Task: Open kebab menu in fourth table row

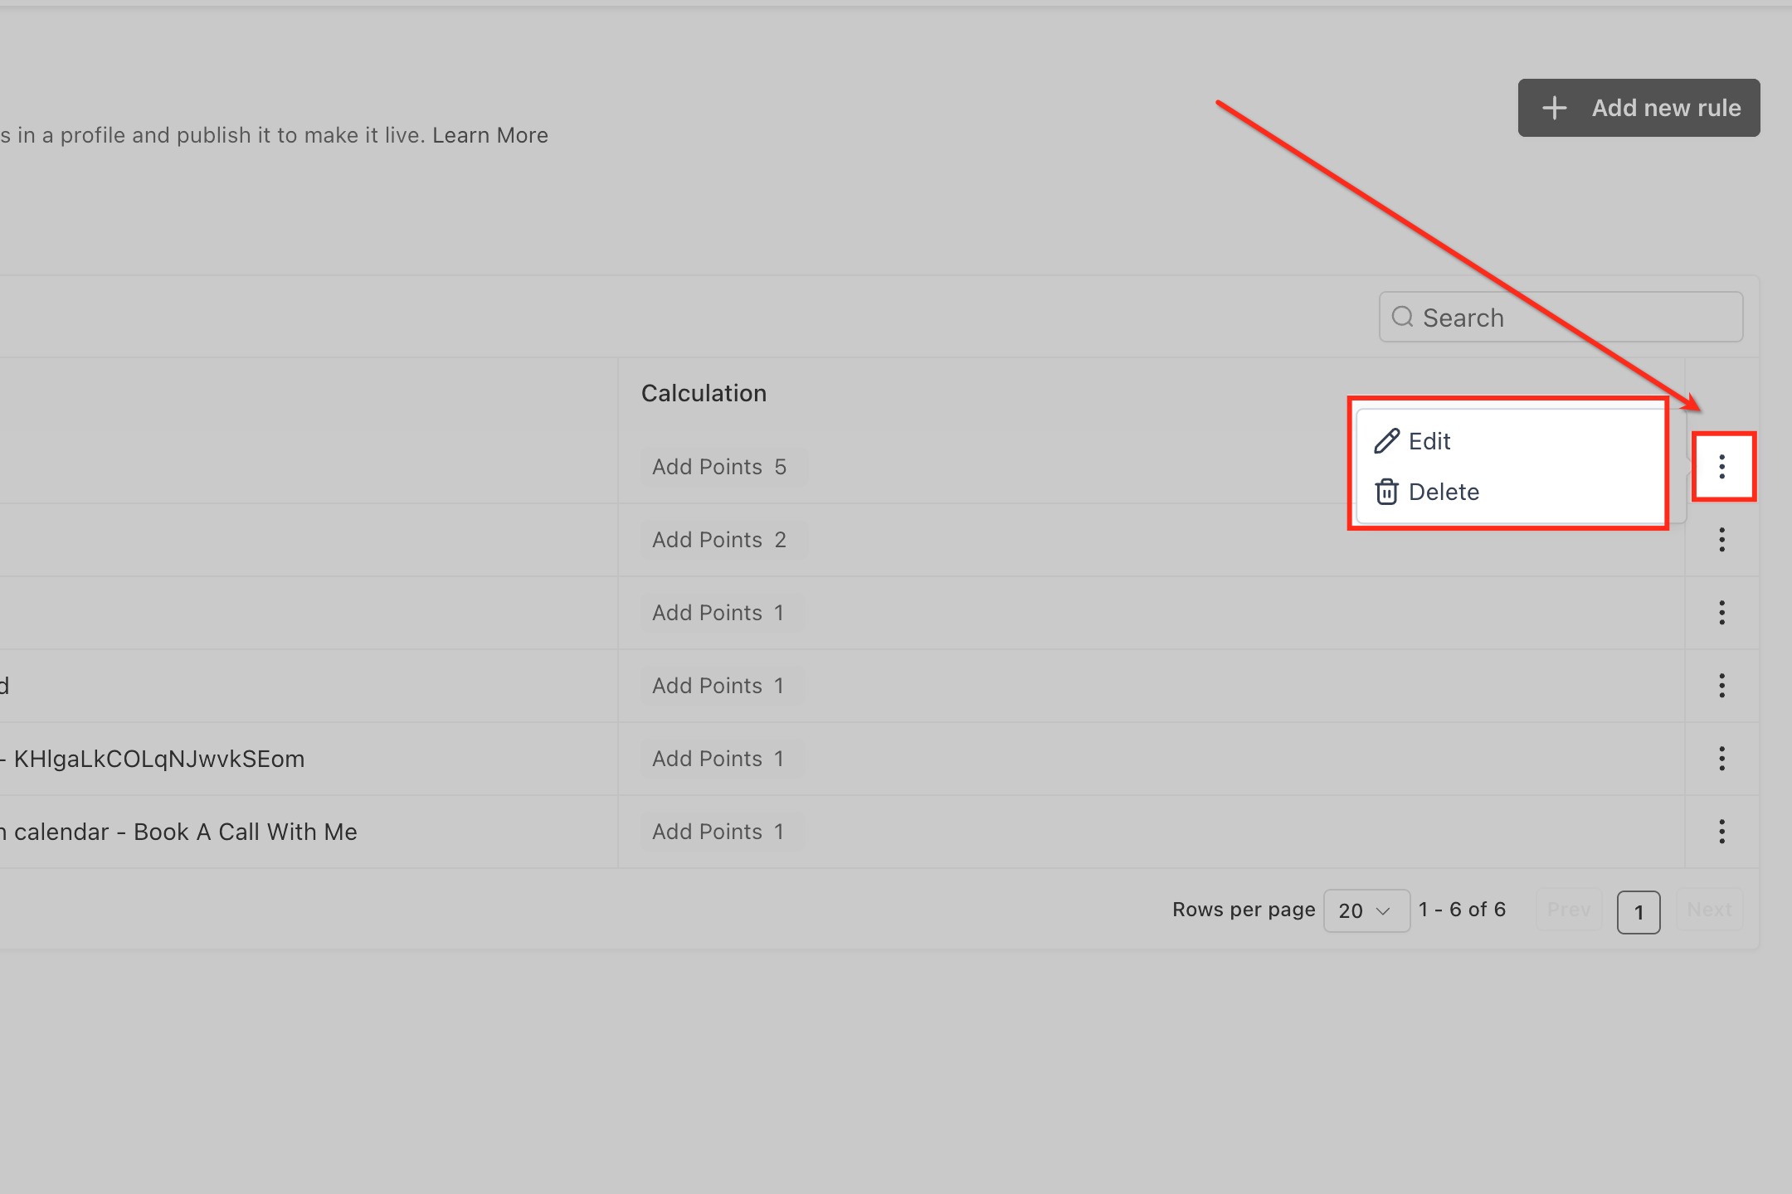Action: (x=1722, y=686)
